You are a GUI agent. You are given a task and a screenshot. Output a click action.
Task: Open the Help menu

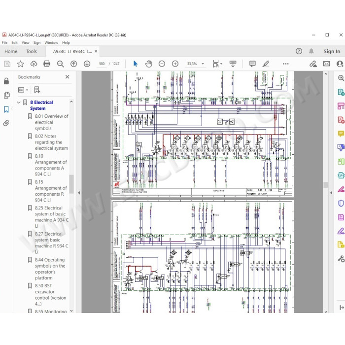(x=66, y=43)
